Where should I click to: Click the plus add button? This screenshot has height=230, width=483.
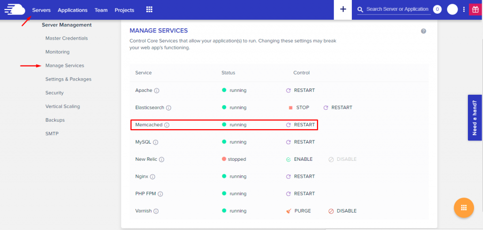click(343, 9)
